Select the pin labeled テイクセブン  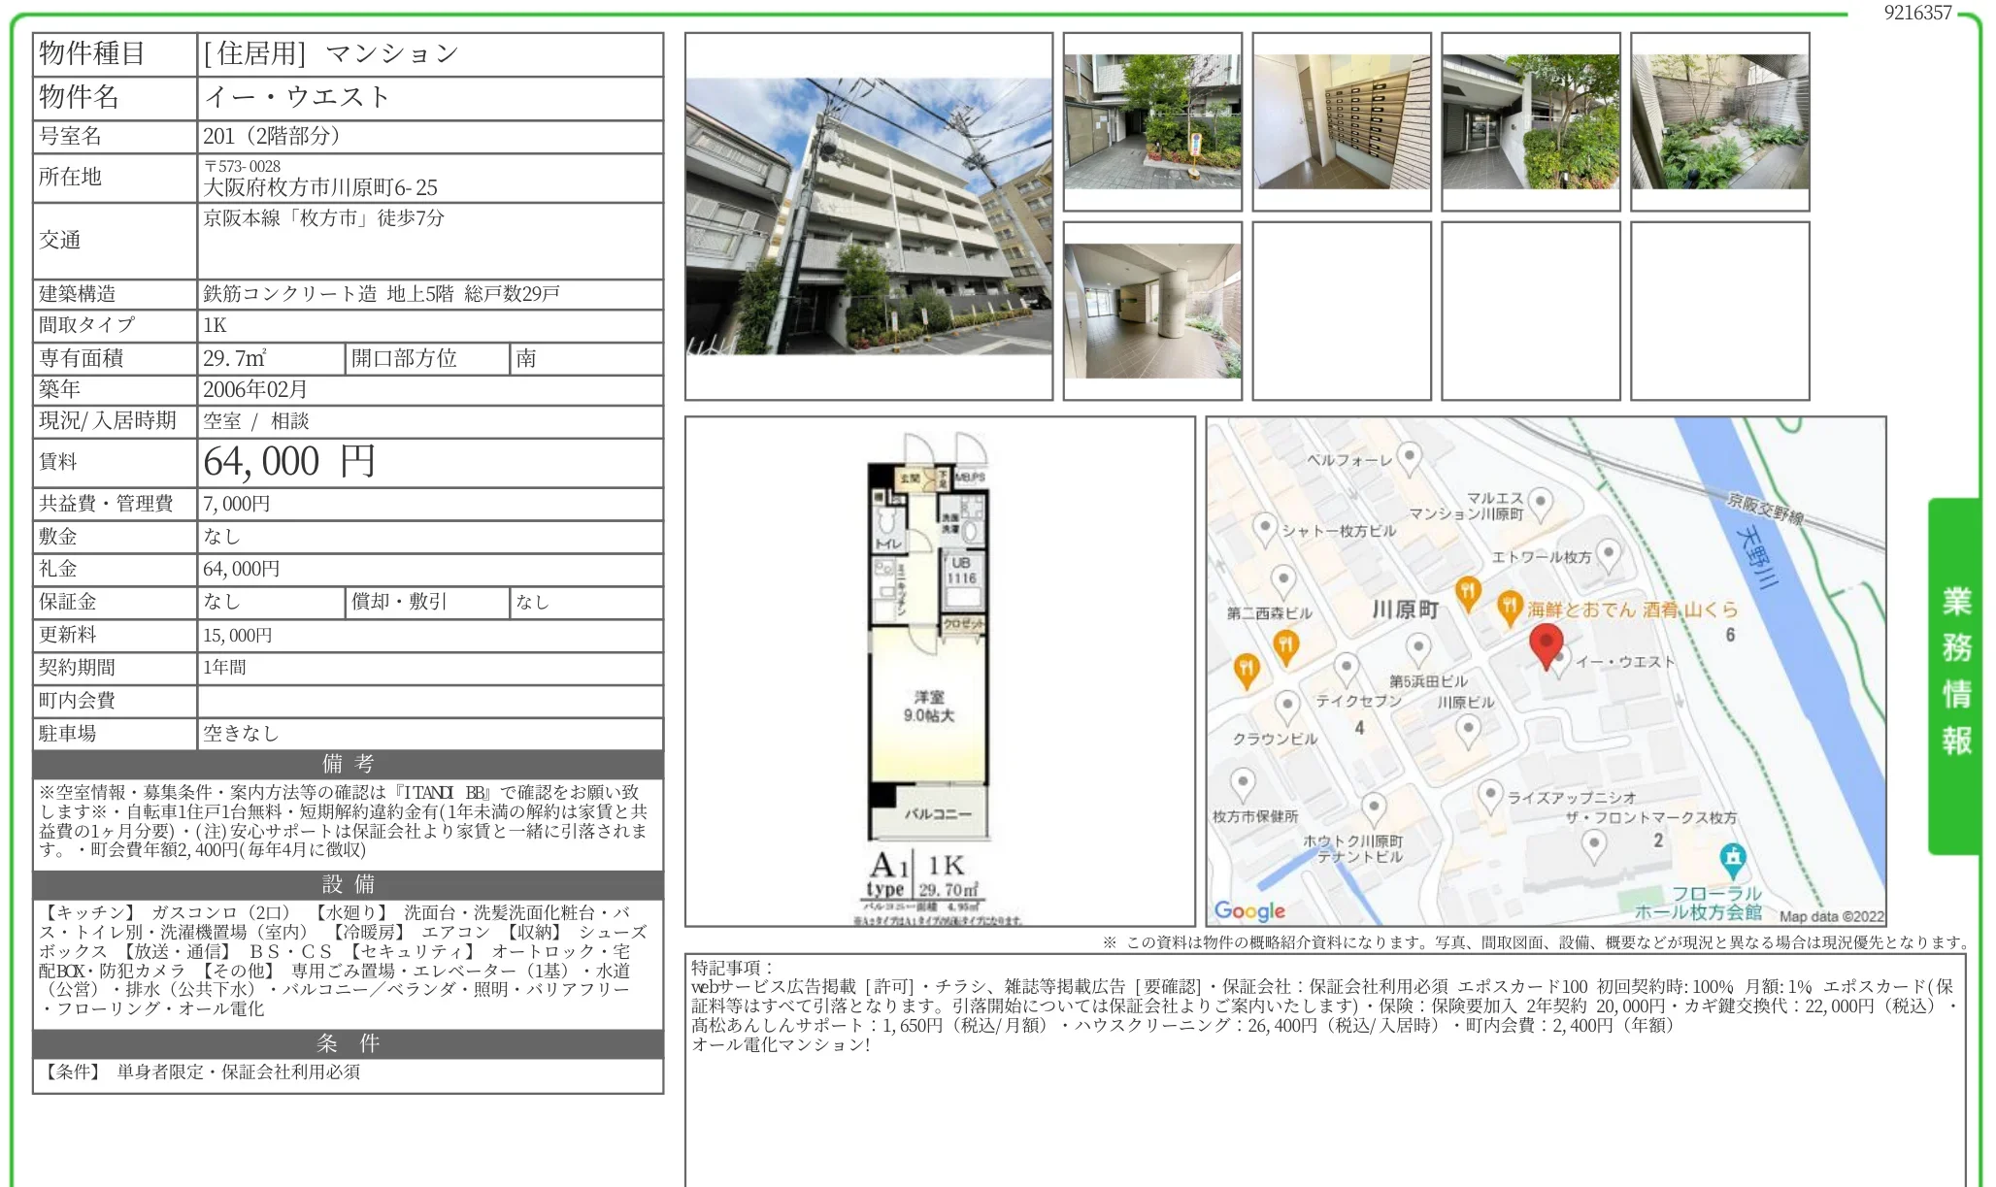[1347, 665]
